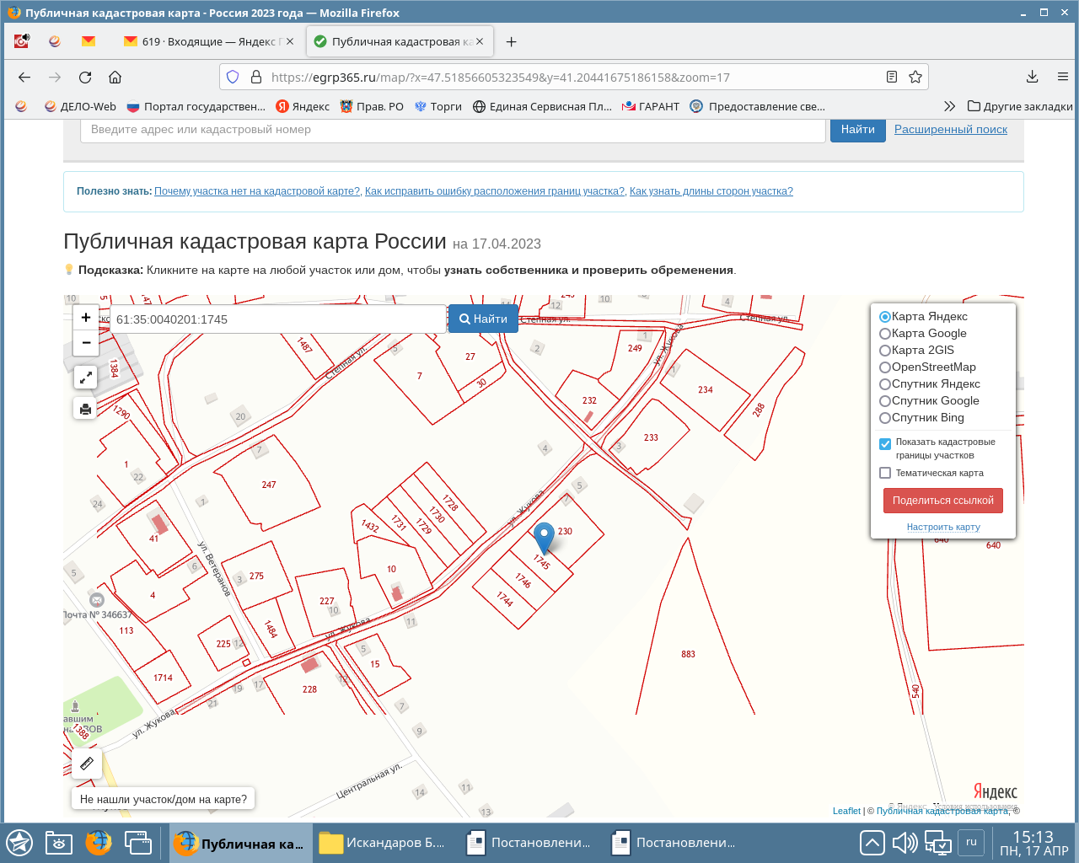Print the map using printer icon
The image size is (1079, 863).
[85, 410]
